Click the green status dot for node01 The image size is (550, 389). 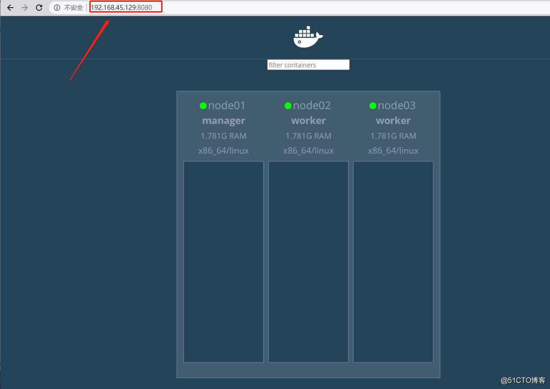click(203, 106)
